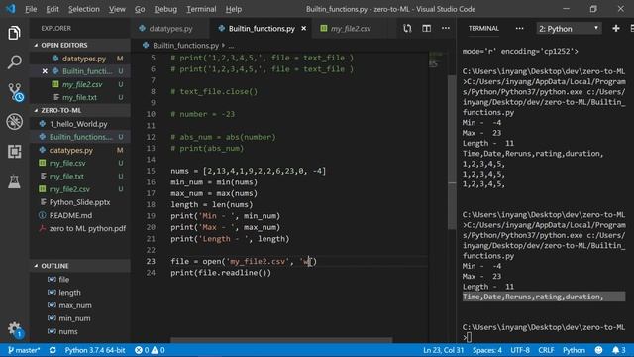Open the Edit menu
Image resolution: width=634 pixels, height=357 pixels.
pyautogui.click(x=53, y=9)
